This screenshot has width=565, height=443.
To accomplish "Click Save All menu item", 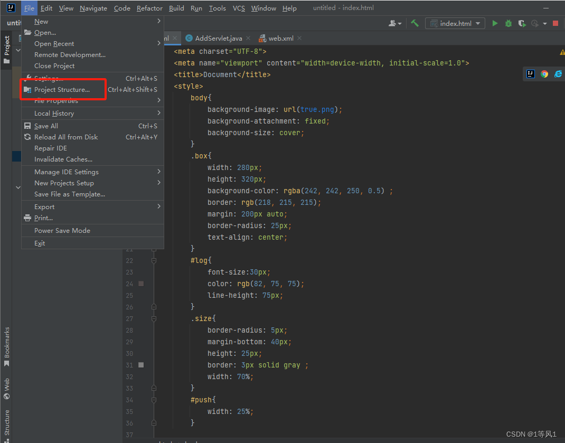I will coord(92,126).
